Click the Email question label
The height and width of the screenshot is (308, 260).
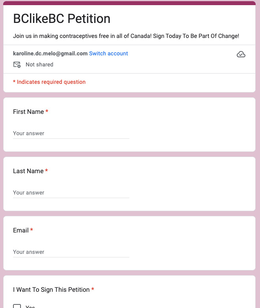21,230
